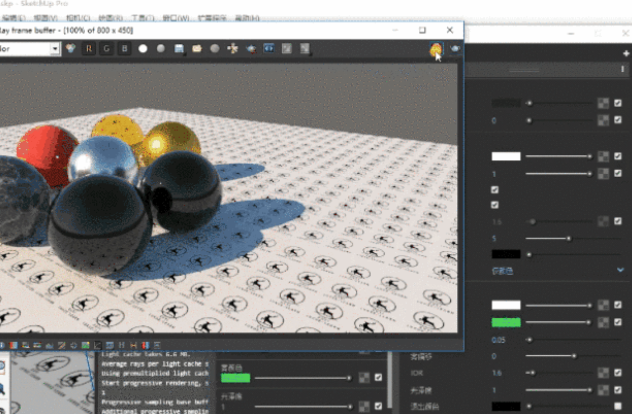This screenshot has height=414, width=632.
Task: Open the 相机(C) menu
Action: [78, 18]
